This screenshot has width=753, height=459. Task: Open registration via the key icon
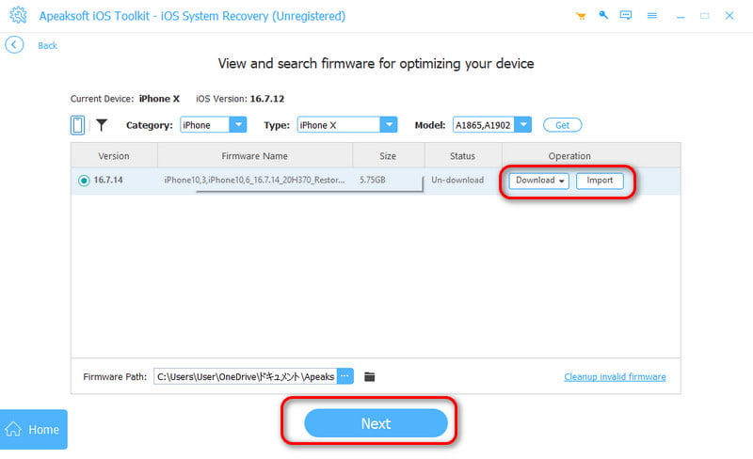pos(601,17)
